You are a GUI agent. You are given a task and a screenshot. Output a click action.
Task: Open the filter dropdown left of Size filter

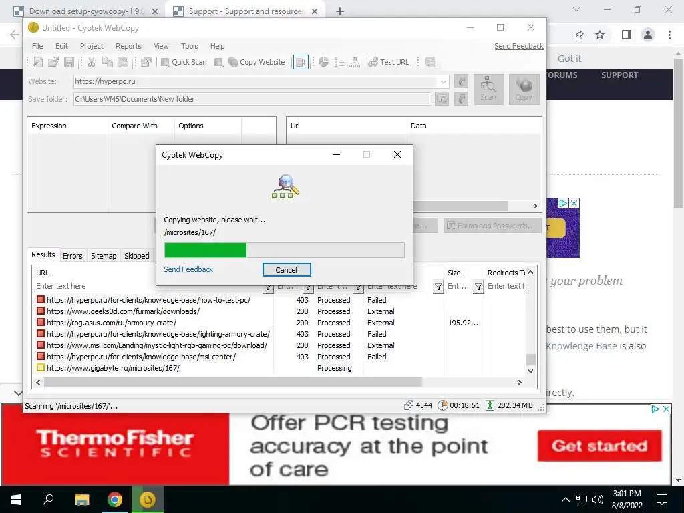coord(438,286)
